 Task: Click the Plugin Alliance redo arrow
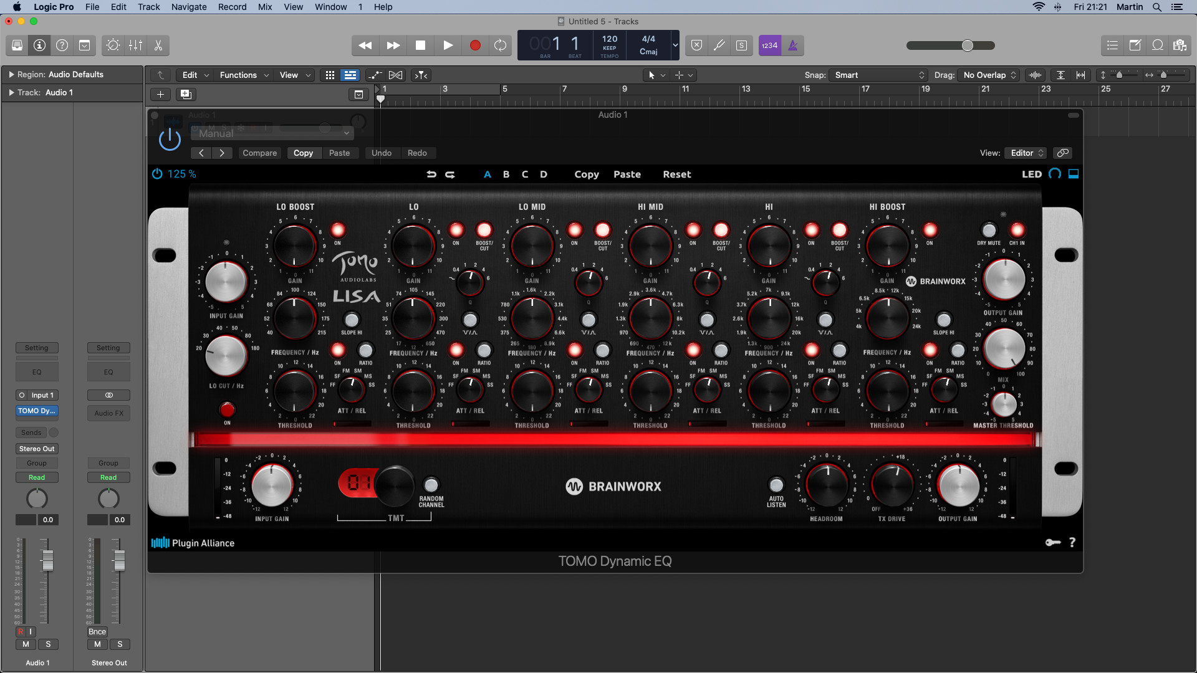450,174
